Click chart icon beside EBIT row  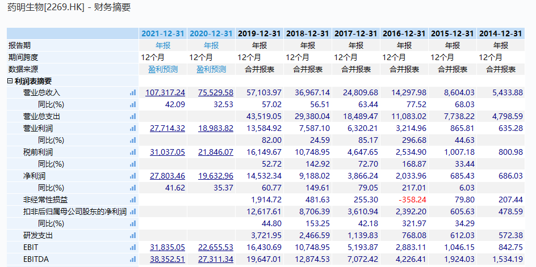click(x=133, y=247)
